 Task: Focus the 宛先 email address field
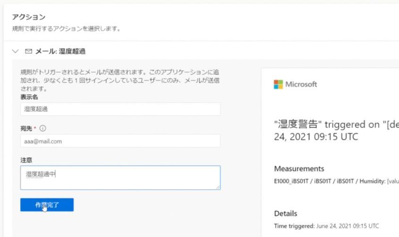point(120,141)
